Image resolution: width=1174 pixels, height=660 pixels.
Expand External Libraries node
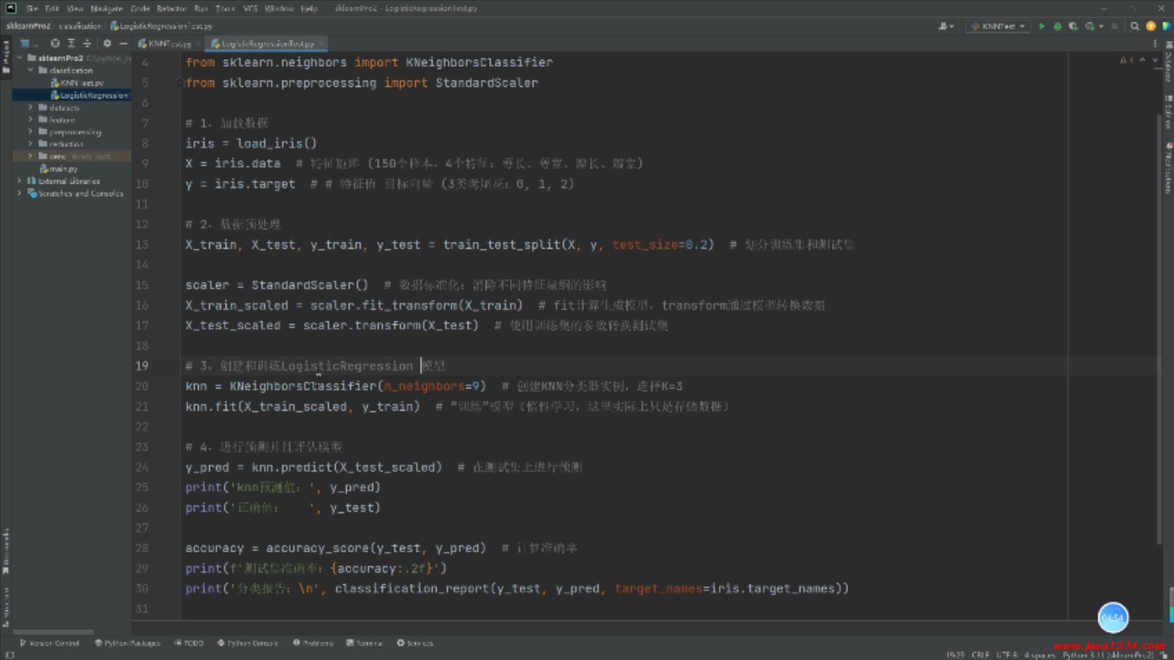[20, 181]
